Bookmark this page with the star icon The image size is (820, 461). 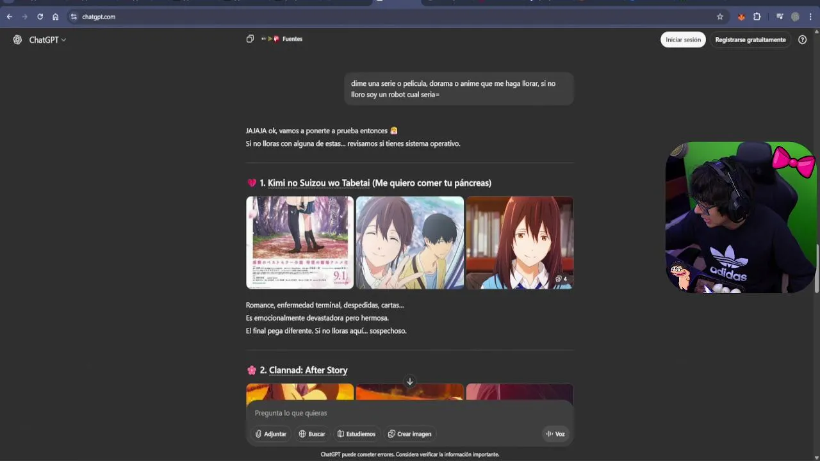(720, 17)
